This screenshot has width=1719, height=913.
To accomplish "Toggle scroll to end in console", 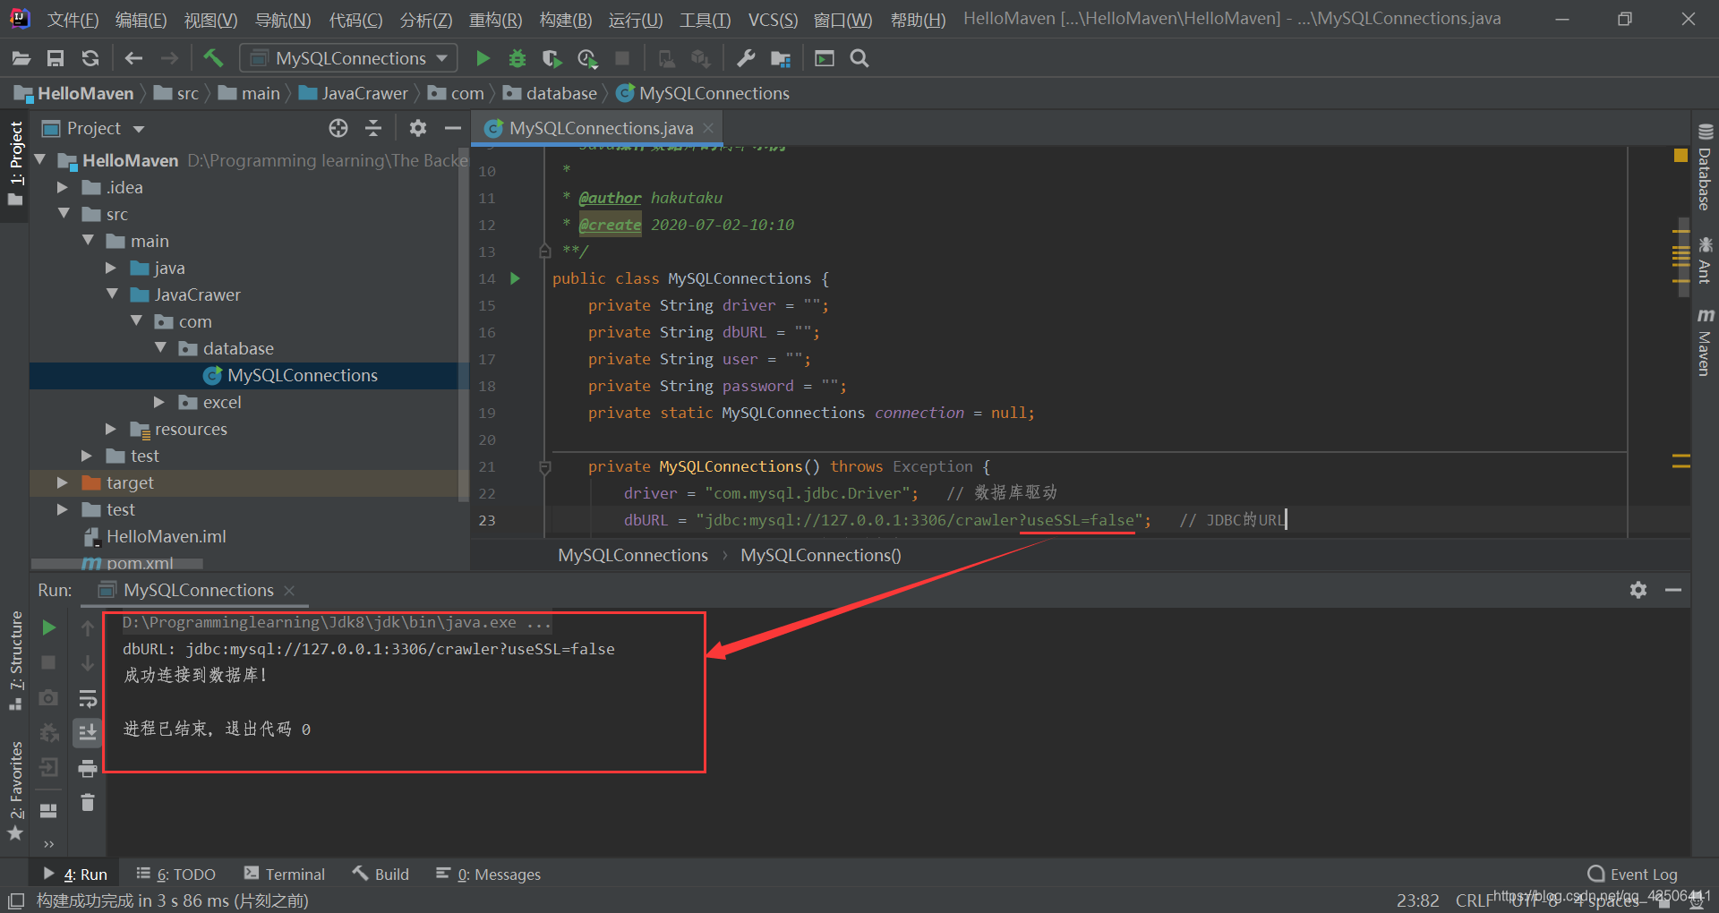I will pyautogui.click(x=88, y=733).
